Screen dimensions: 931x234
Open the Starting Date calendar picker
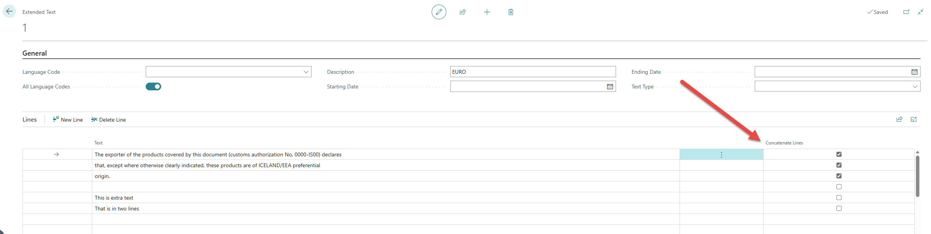click(x=610, y=86)
